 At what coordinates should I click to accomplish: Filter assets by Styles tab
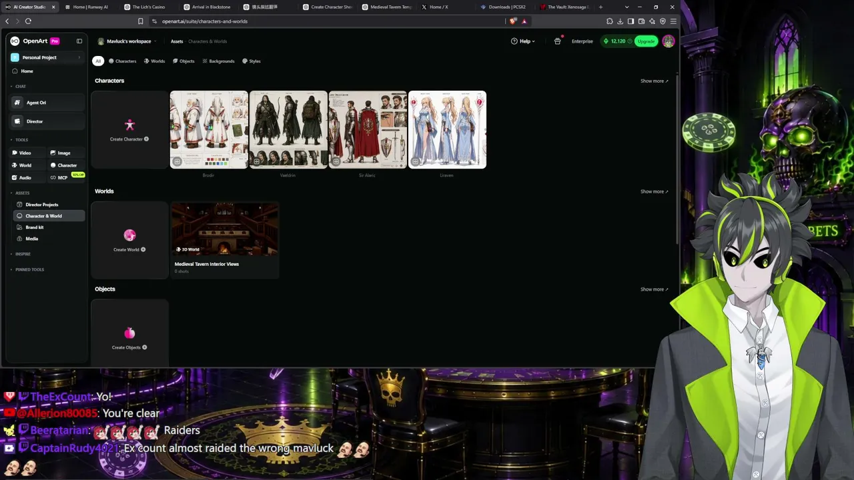tap(252, 61)
